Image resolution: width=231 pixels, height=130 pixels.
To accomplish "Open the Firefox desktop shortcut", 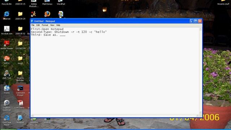I will pyautogui.click(x=47, y=14).
